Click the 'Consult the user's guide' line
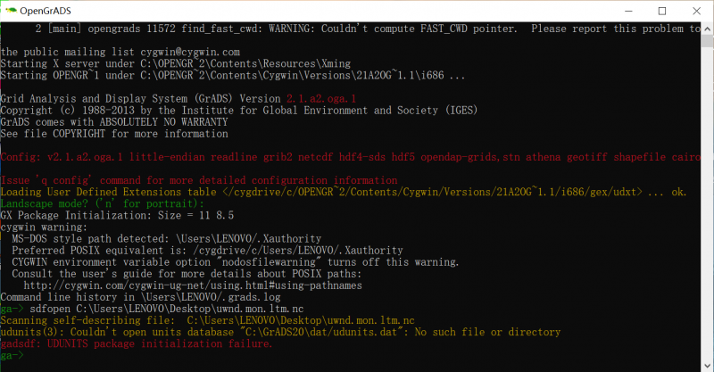The image size is (714, 372). click(187, 274)
